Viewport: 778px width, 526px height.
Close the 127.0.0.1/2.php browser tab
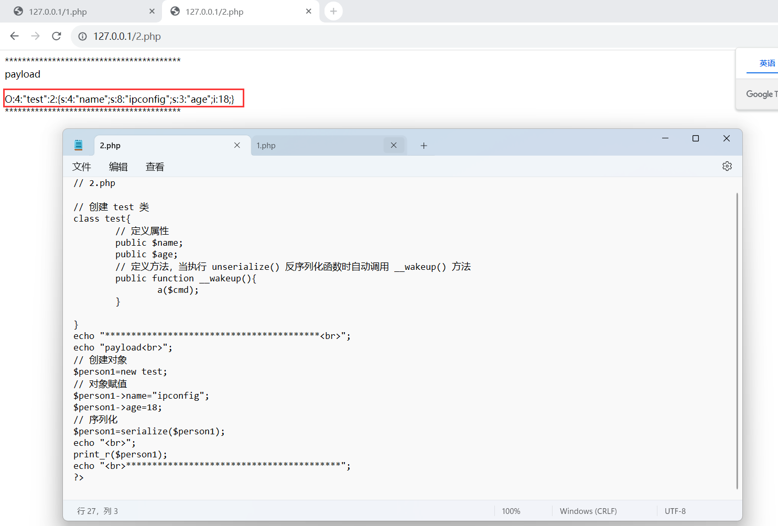[309, 11]
